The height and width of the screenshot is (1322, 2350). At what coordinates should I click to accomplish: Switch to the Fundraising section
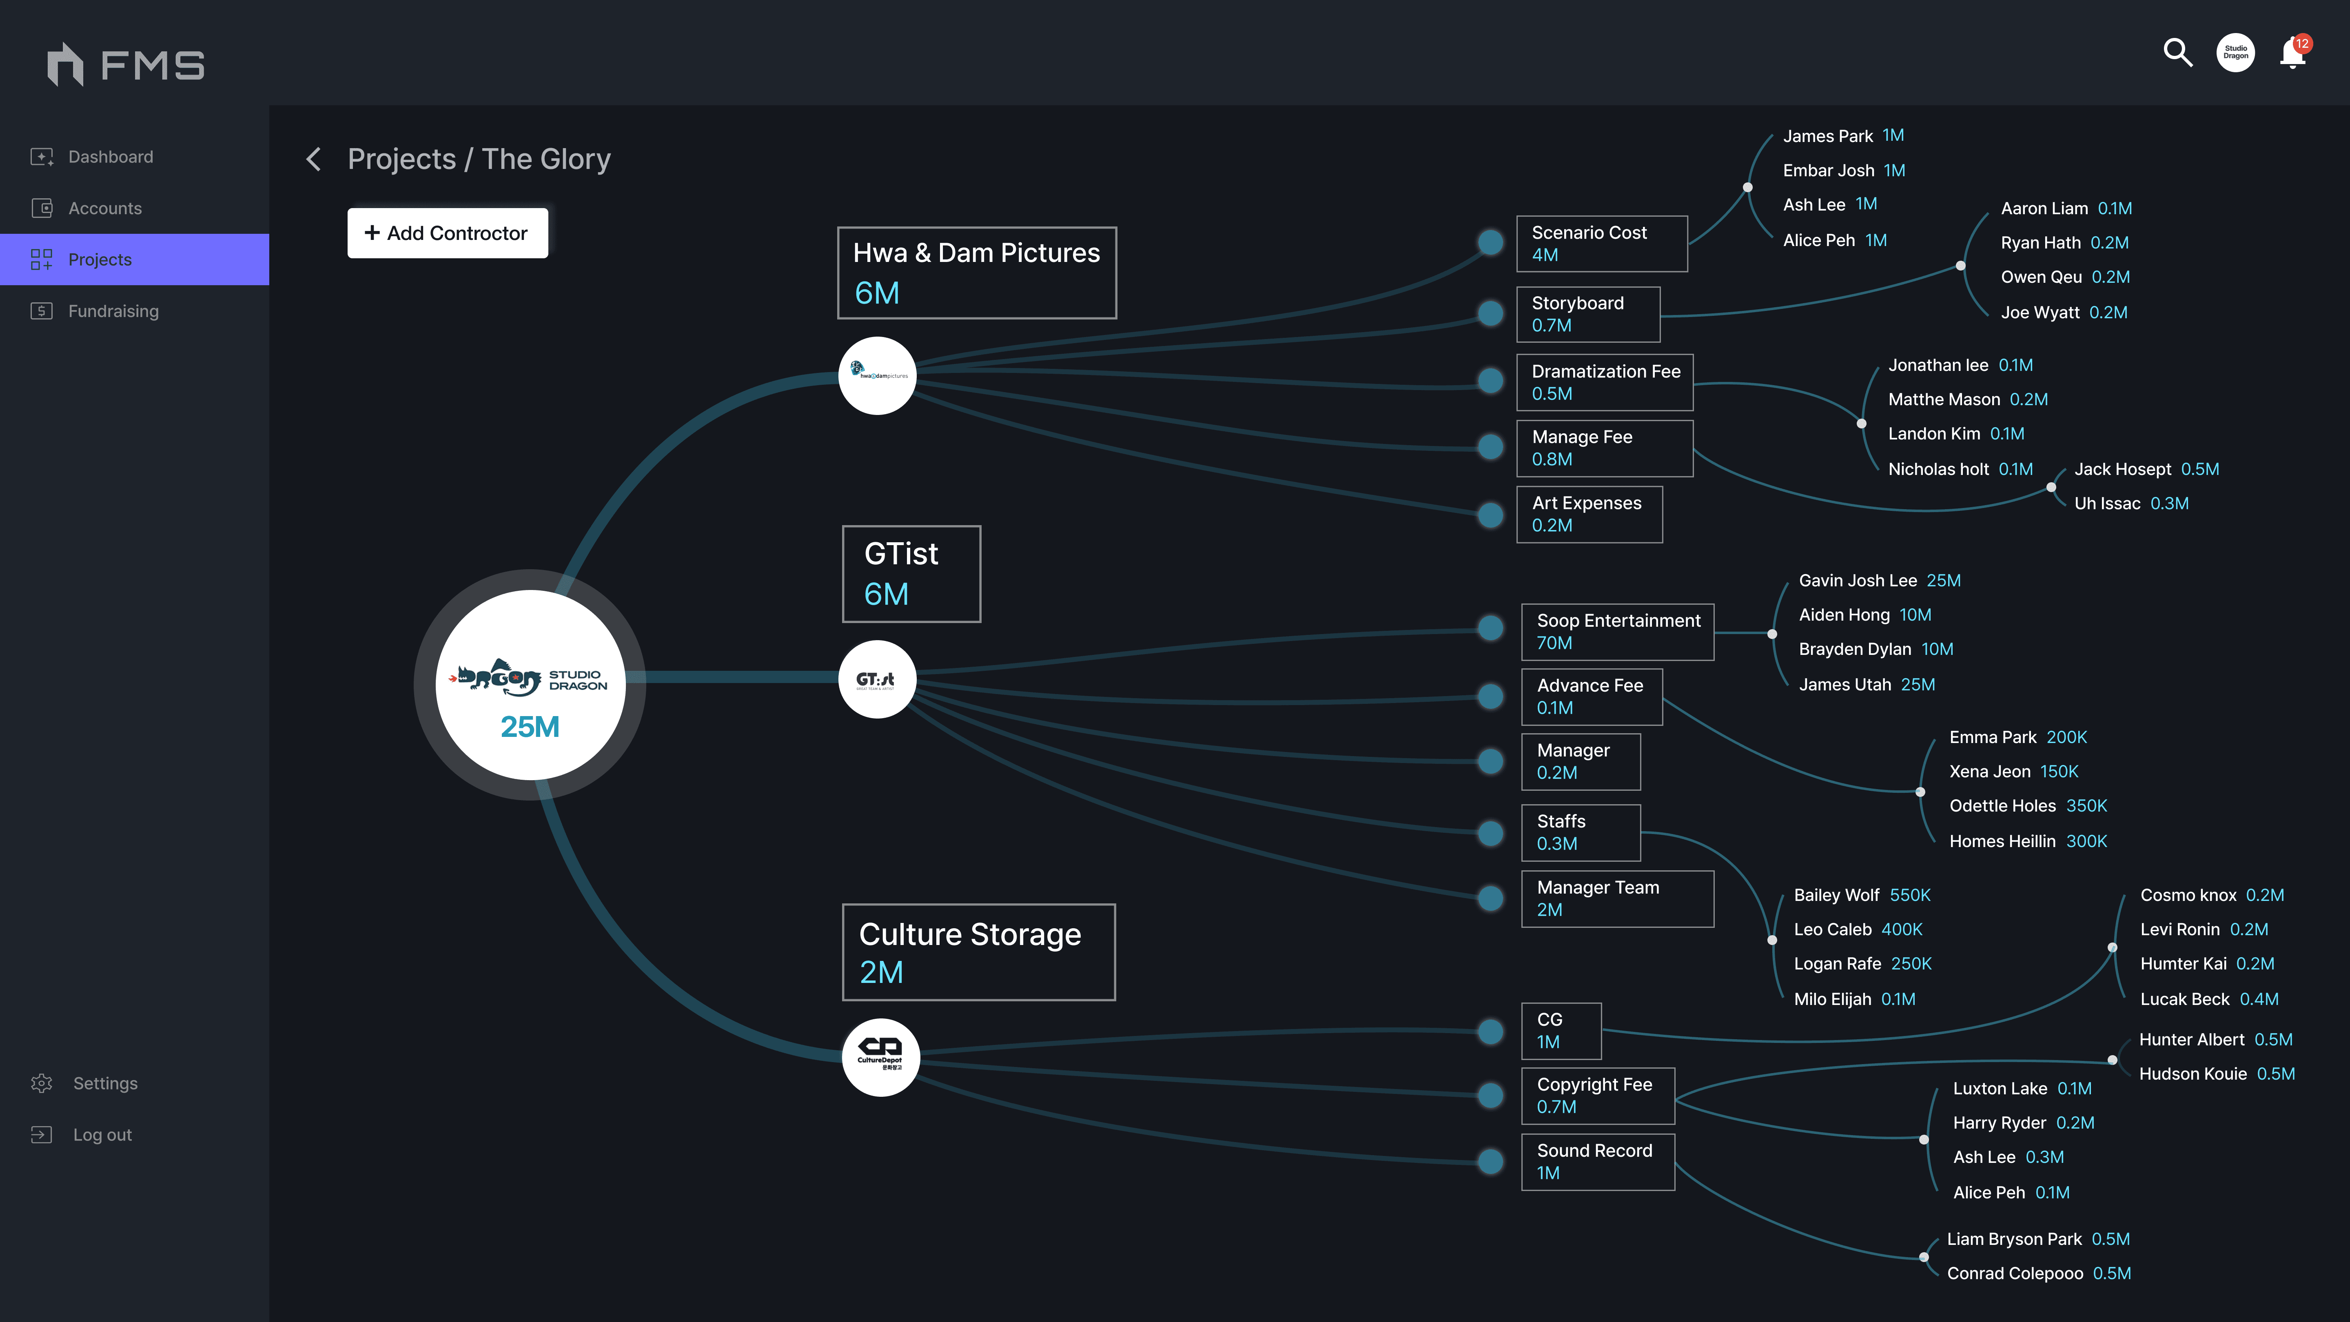(x=113, y=311)
